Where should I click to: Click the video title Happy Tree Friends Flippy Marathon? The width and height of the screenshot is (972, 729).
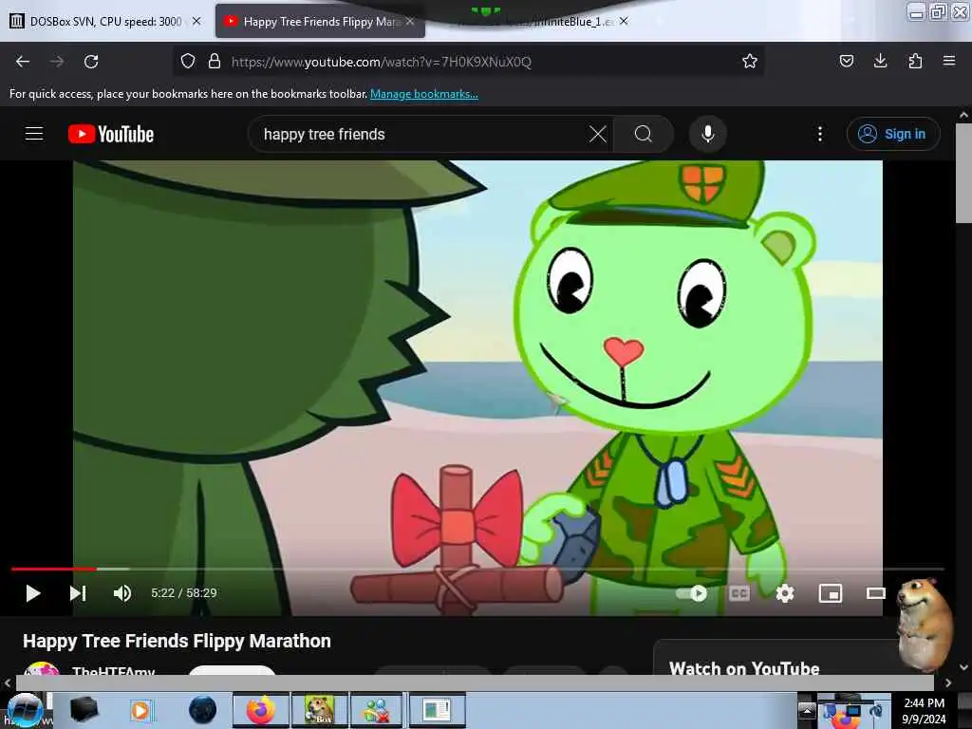pyautogui.click(x=177, y=641)
